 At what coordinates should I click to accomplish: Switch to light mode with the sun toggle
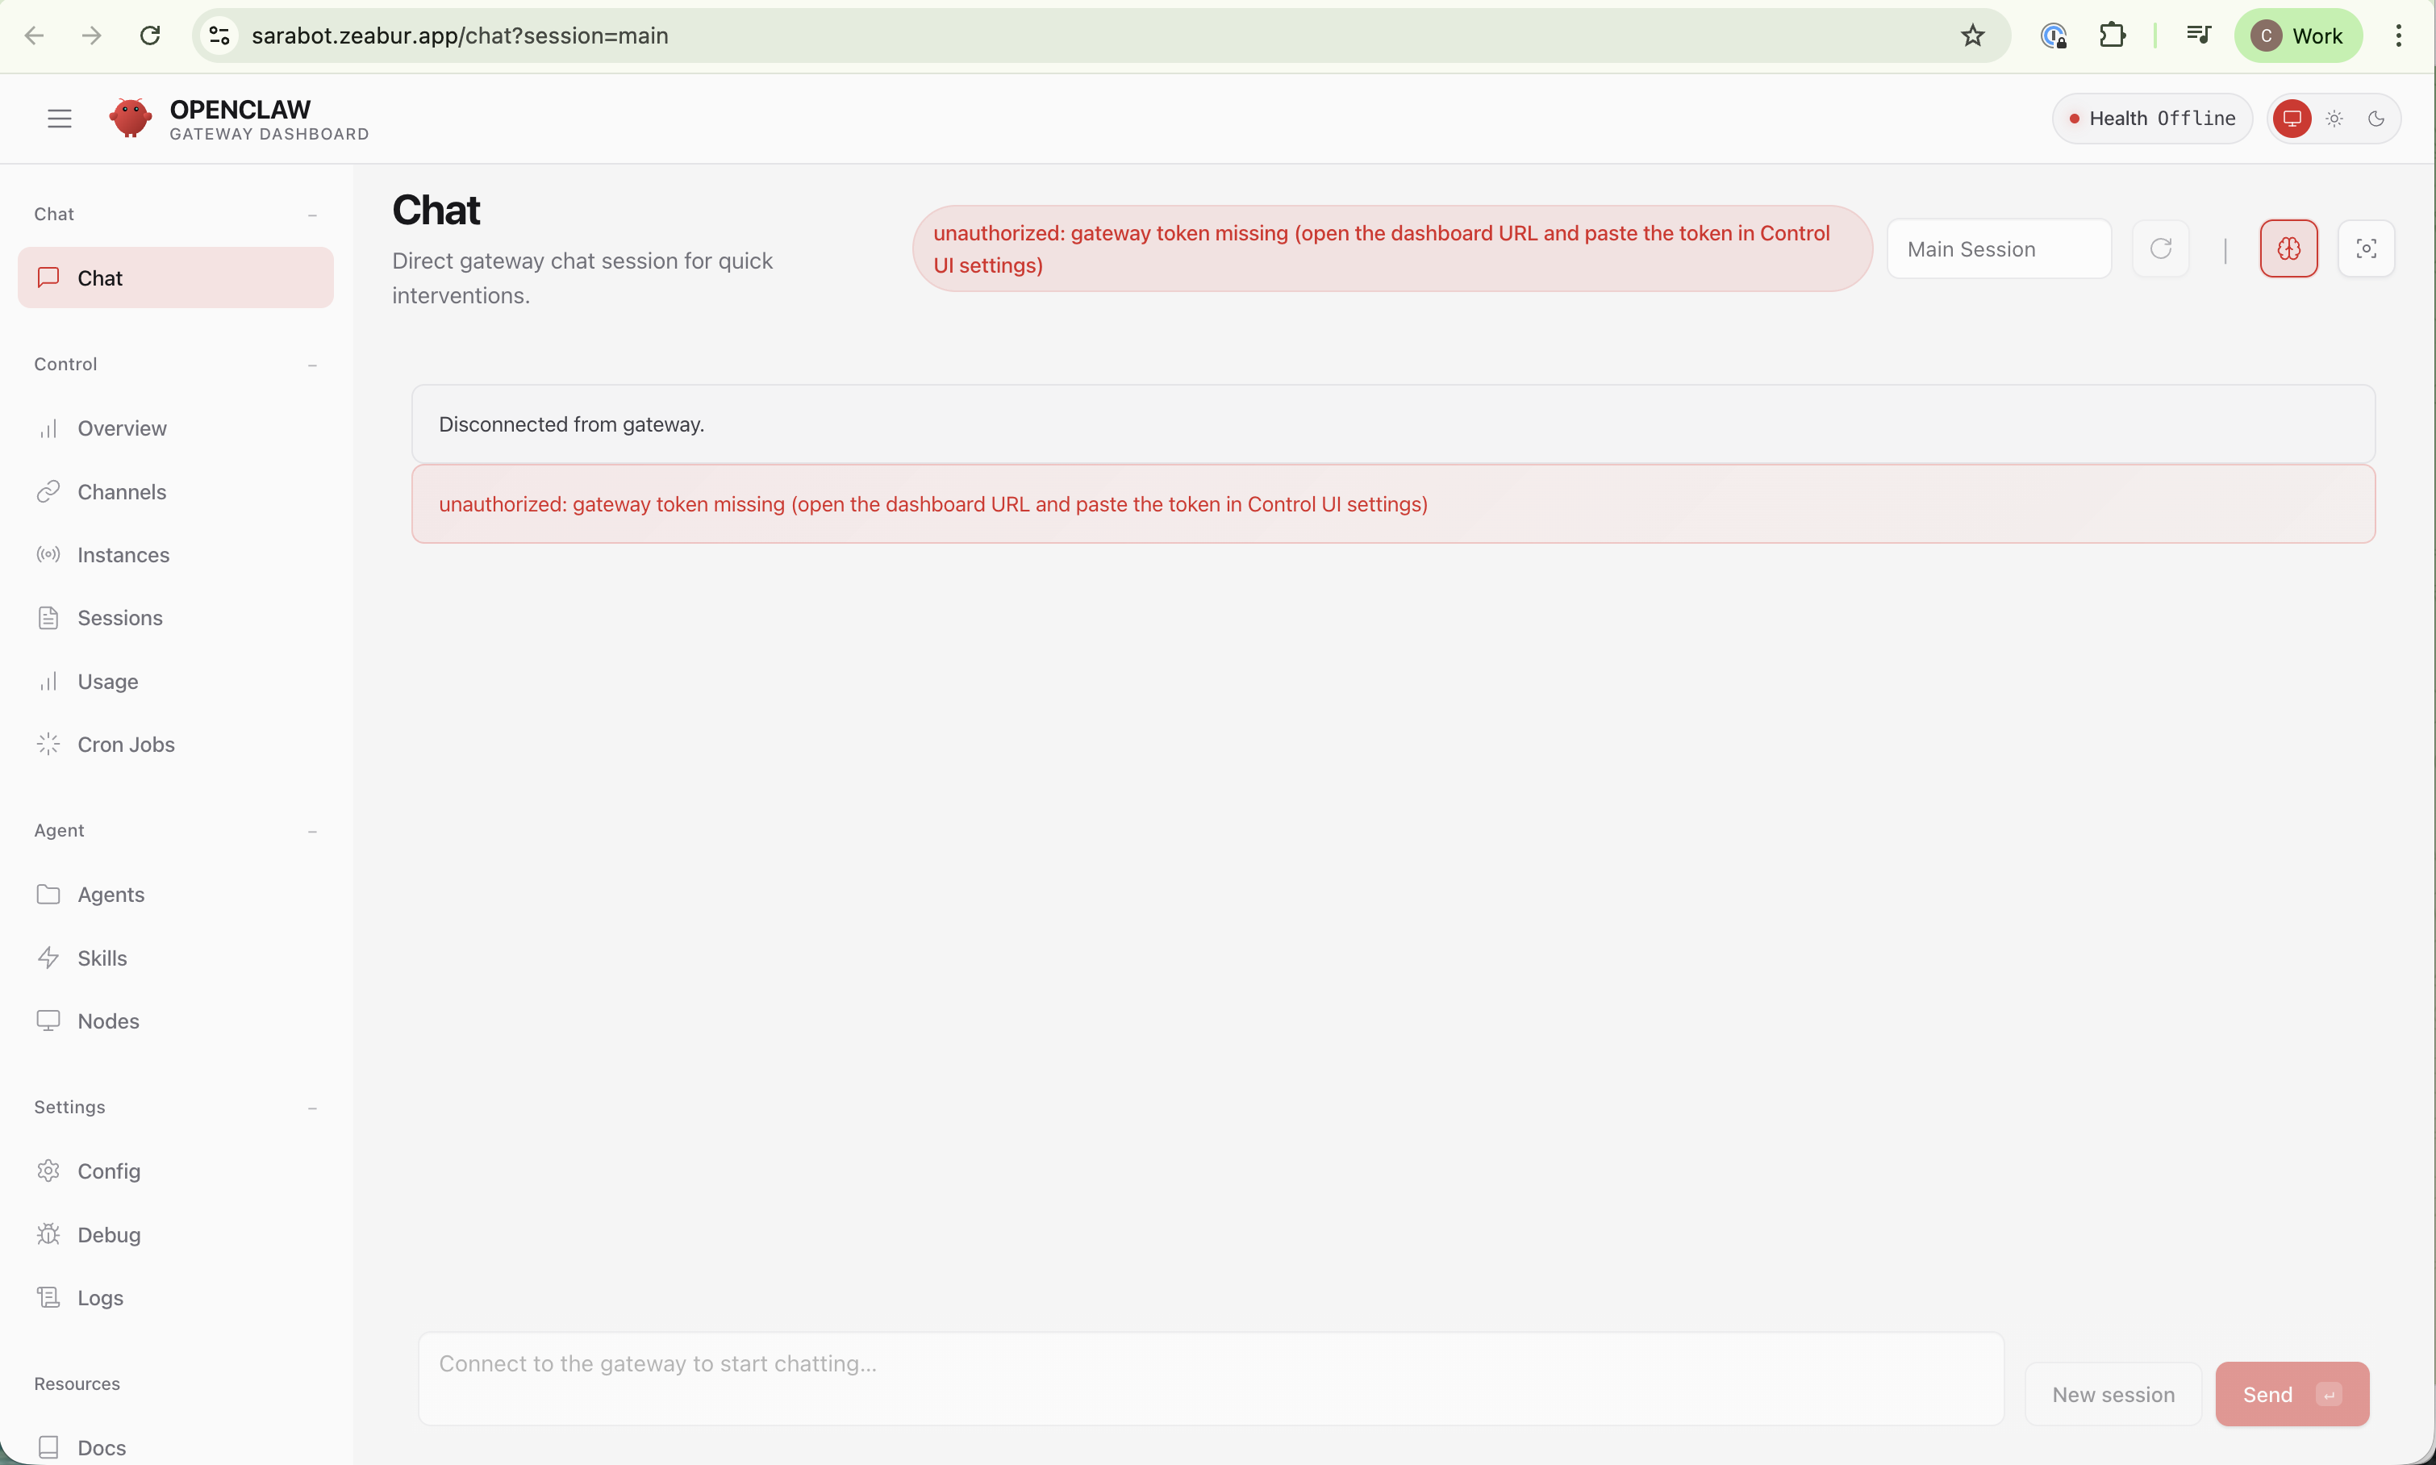click(x=2334, y=118)
